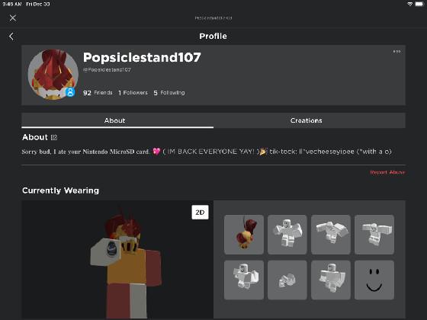427x320 pixels.
Task: Click the edit pencil icon beside About
Action: pos(54,137)
